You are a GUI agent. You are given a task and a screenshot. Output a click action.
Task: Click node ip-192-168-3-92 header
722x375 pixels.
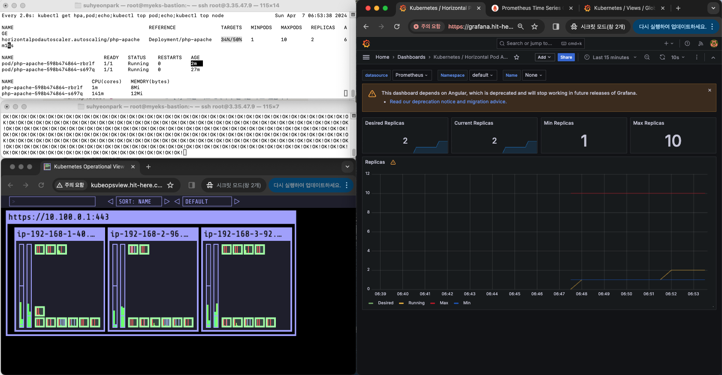pyautogui.click(x=248, y=234)
